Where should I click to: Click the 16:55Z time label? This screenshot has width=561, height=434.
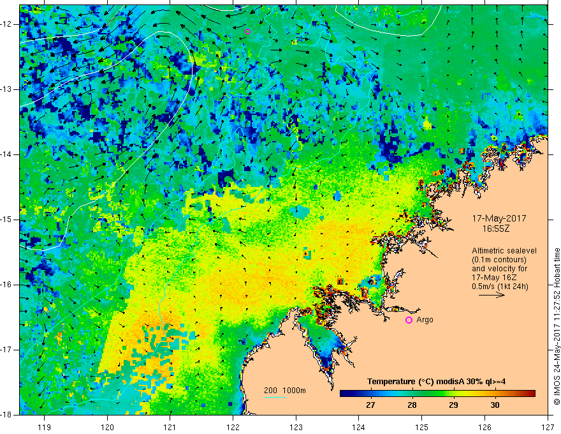pos(495,228)
